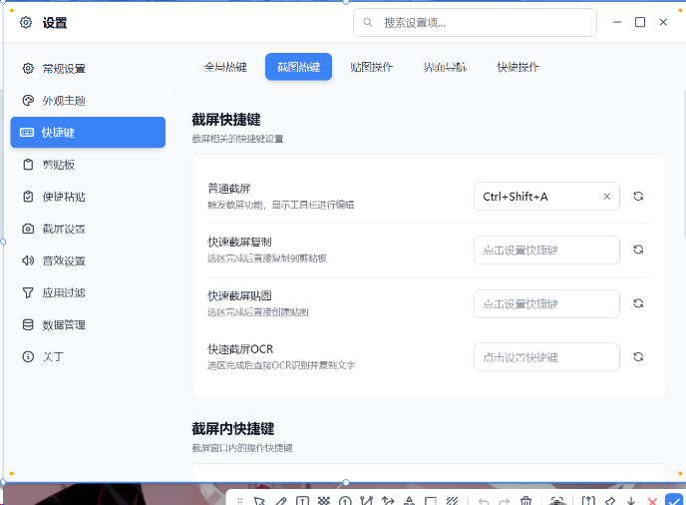
Task: Click the trash icon in screenshot toolbar
Action: [525, 501]
